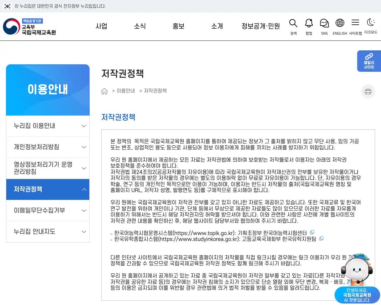Viewport: 381px width, 305px height.
Task: Expand 누리집 안내지도 chevron in sidebar
Action: pos(84,232)
